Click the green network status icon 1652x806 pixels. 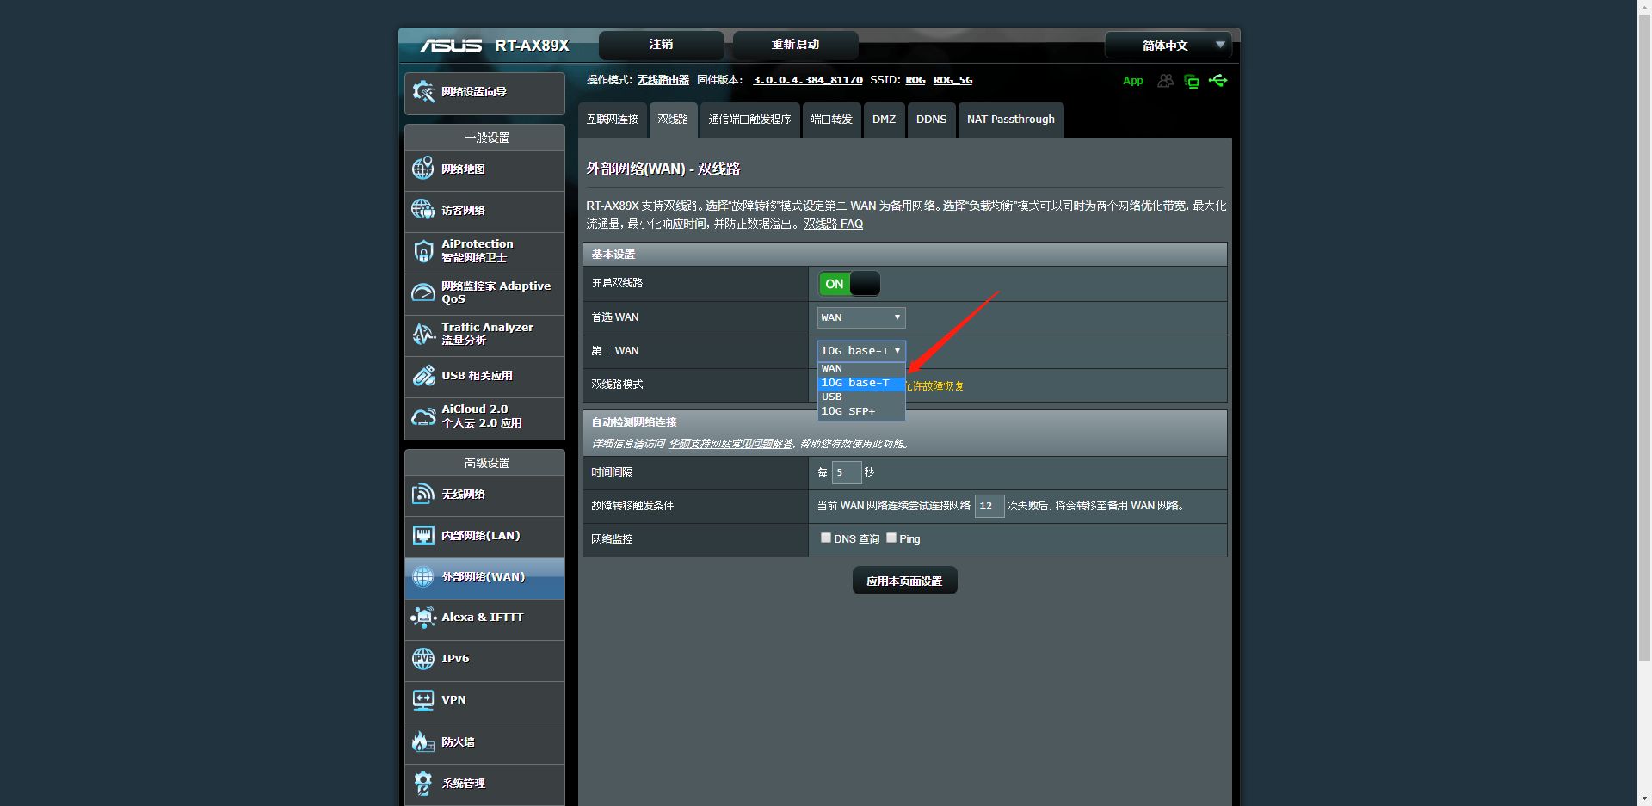(x=1192, y=82)
